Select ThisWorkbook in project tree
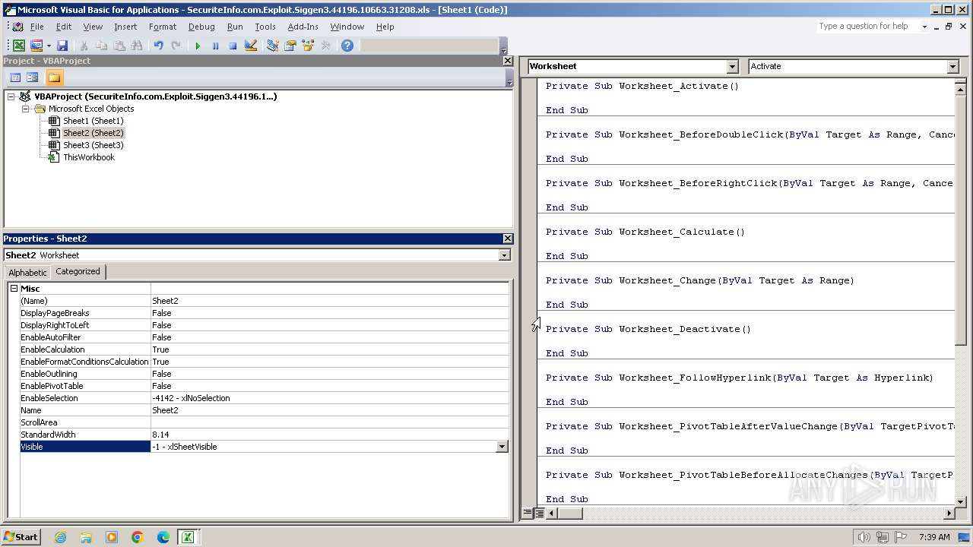 [x=88, y=157]
